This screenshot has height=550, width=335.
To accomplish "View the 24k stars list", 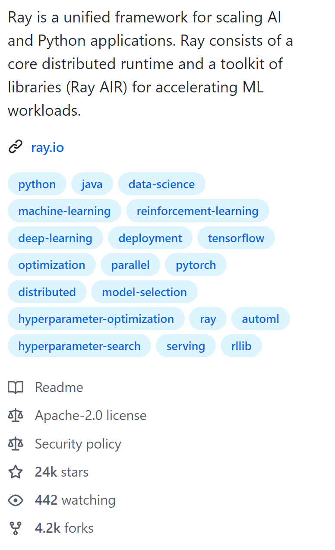I will pos(62,472).
